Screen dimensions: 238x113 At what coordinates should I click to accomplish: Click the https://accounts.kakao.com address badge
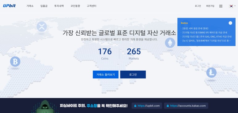coord(186,106)
